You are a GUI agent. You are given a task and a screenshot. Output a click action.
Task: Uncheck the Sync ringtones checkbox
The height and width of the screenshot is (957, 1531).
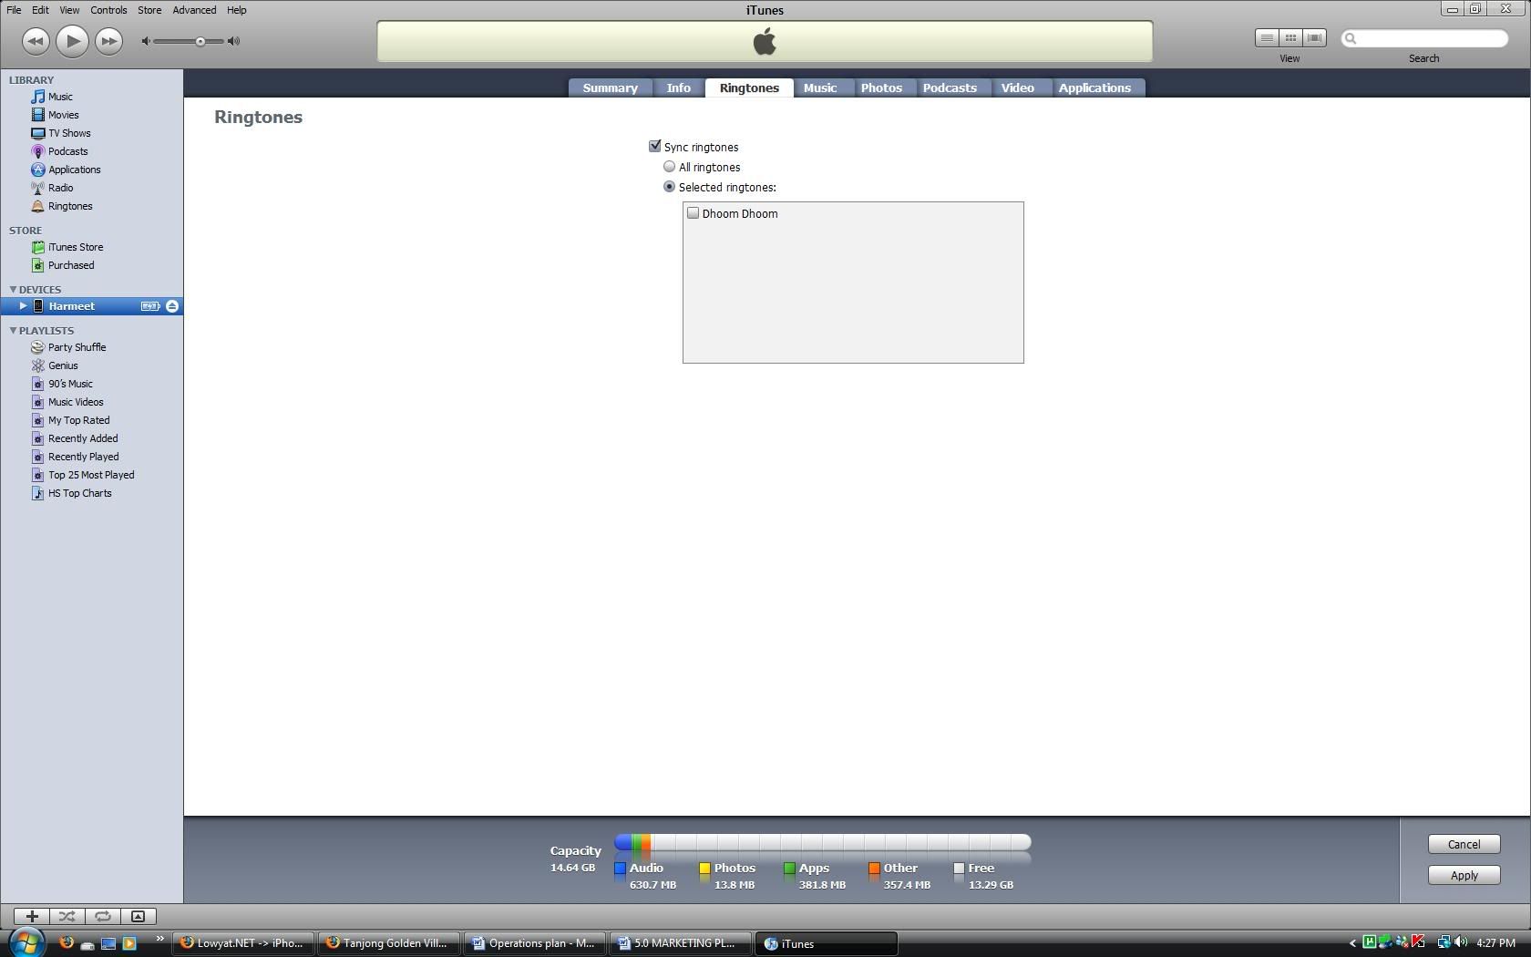(654, 147)
